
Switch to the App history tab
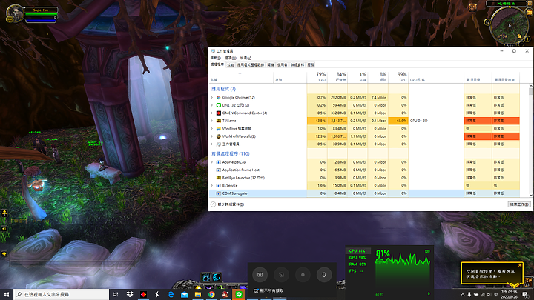pyautogui.click(x=251, y=64)
